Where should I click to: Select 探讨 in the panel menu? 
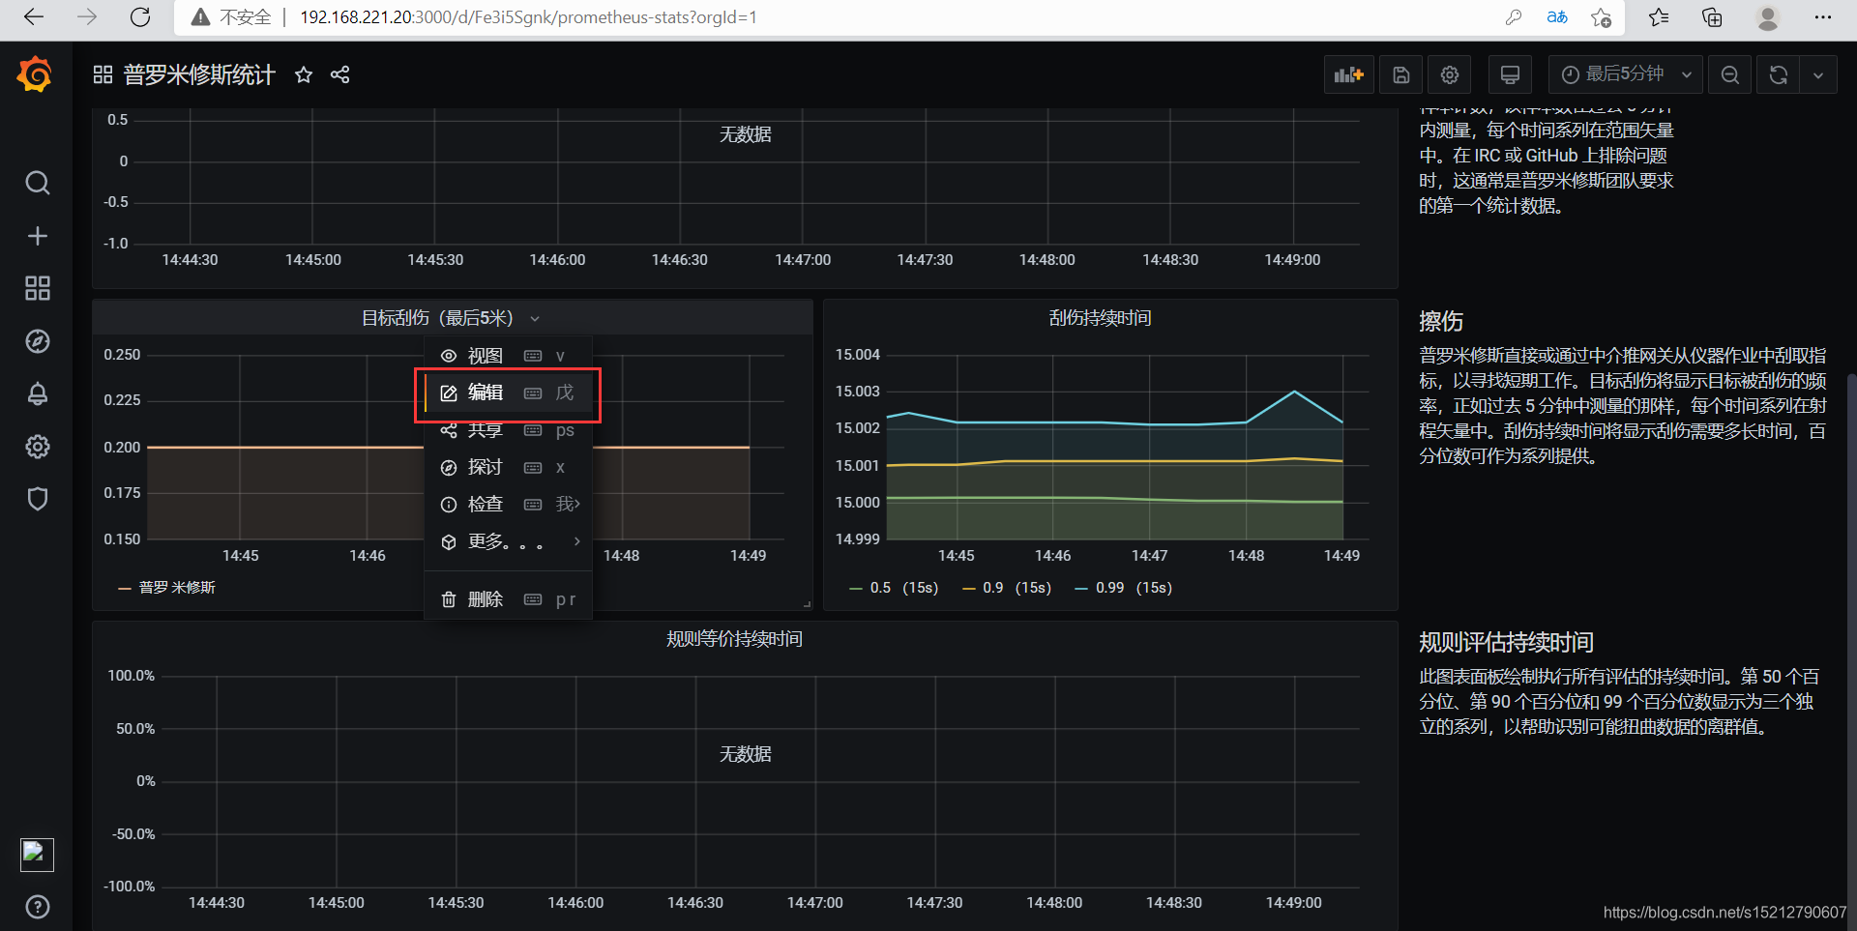pyautogui.click(x=508, y=467)
